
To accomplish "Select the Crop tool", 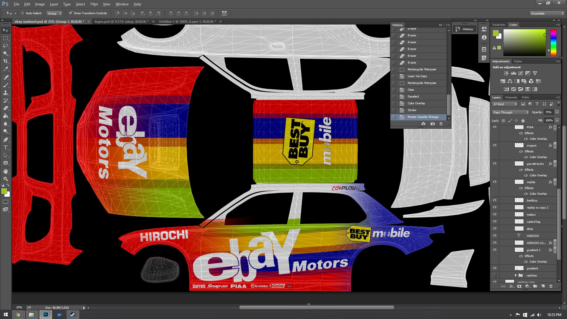I will pyautogui.click(x=6, y=61).
